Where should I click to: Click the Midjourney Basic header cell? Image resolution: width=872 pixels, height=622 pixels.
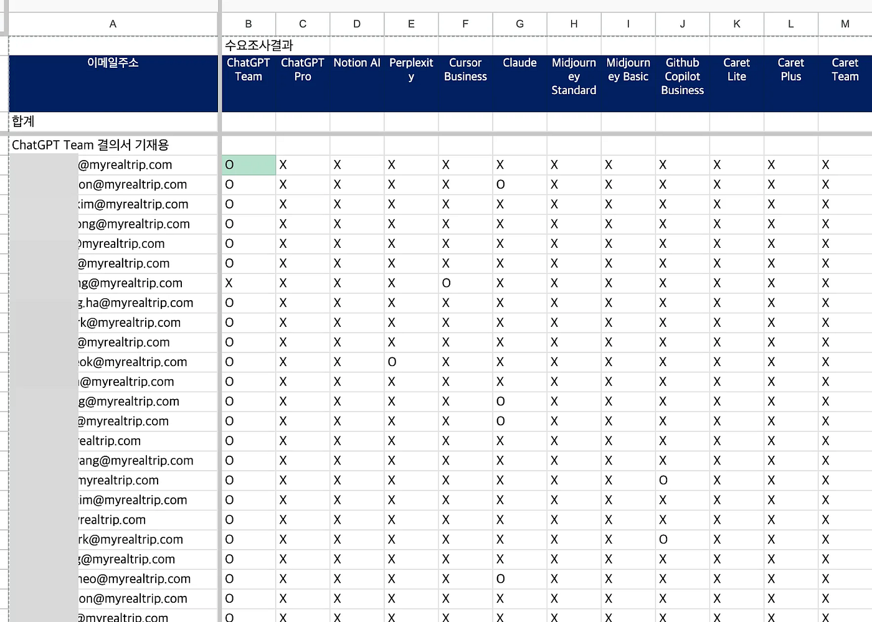[628, 83]
